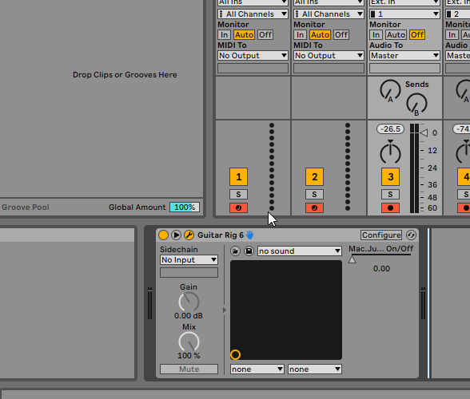Unfold Guitar Rig 6 device parameters

click(176, 235)
